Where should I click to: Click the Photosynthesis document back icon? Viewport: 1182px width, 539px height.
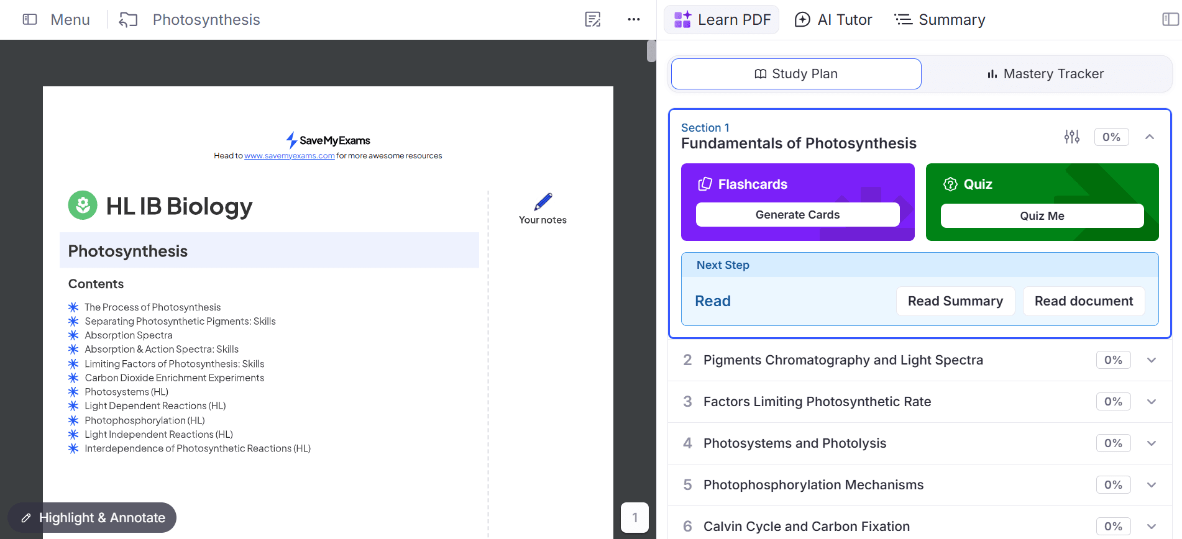point(128,20)
